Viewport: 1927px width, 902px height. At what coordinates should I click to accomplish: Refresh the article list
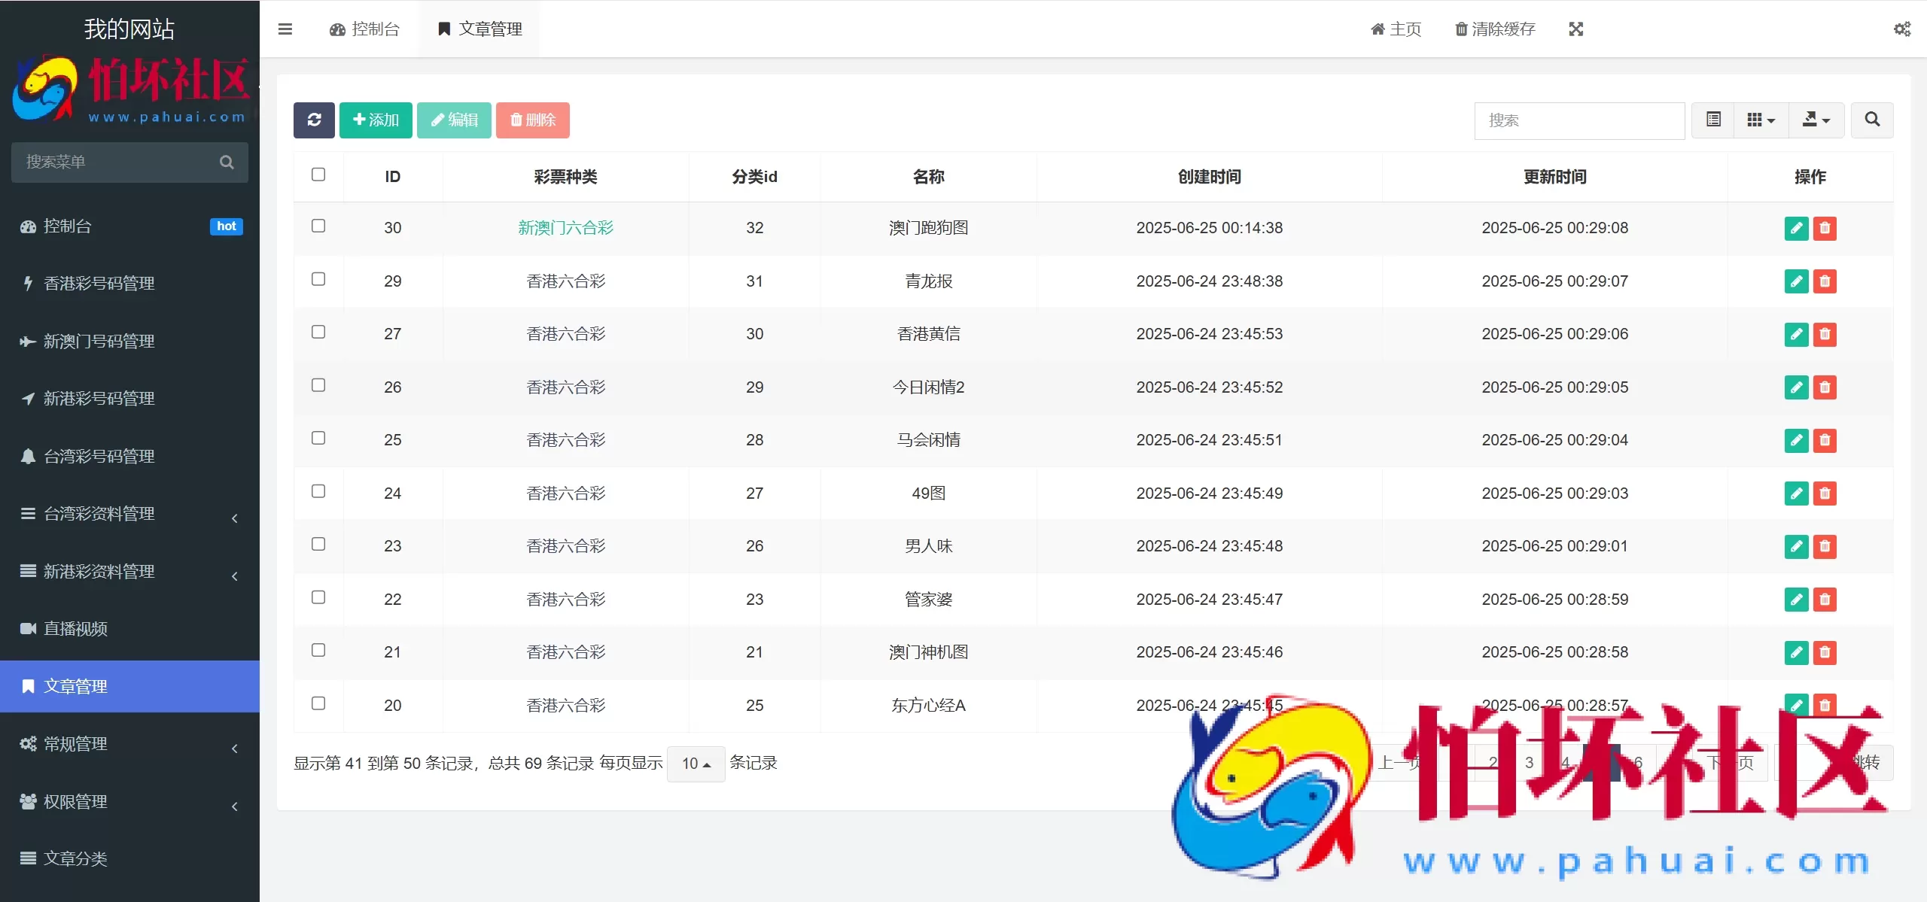pos(314,120)
